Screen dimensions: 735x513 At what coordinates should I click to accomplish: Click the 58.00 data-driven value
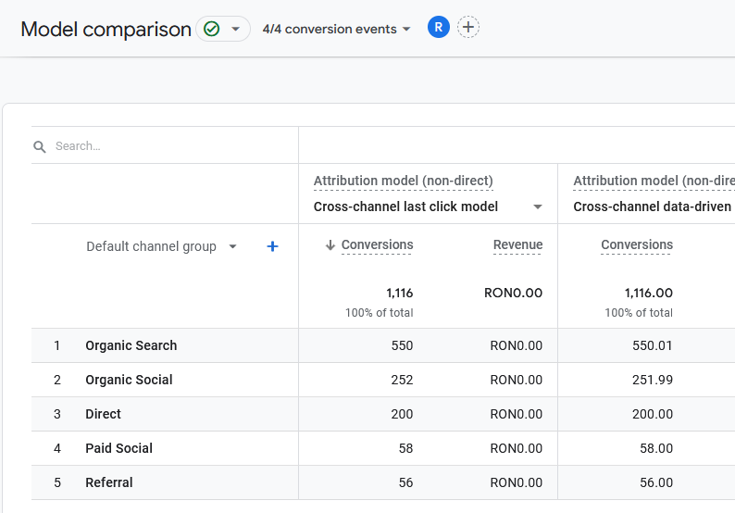655,448
